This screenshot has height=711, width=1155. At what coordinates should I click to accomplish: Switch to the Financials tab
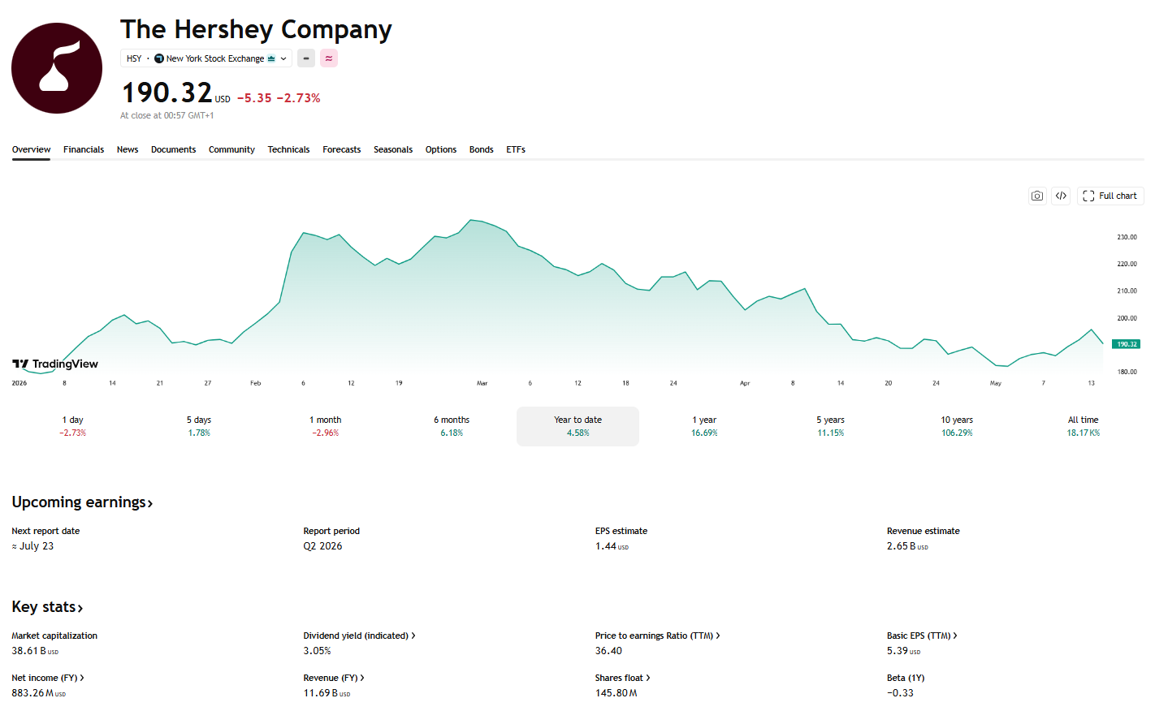84,149
